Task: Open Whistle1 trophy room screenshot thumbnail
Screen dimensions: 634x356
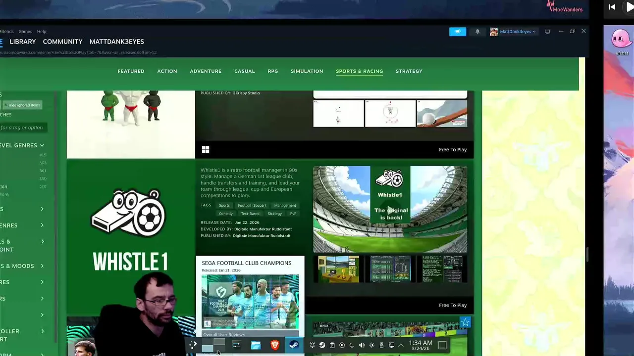Action: (339, 269)
